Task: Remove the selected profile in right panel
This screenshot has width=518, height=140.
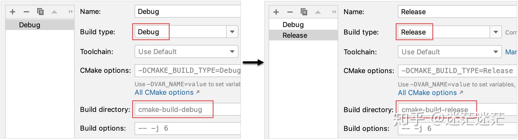Action: pos(290,12)
